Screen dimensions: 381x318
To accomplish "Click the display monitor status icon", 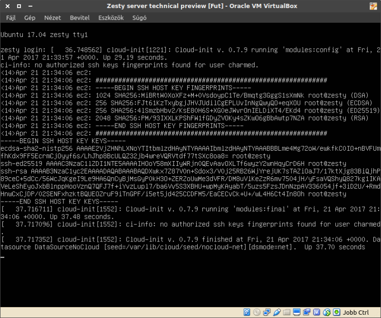I will [296, 312].
